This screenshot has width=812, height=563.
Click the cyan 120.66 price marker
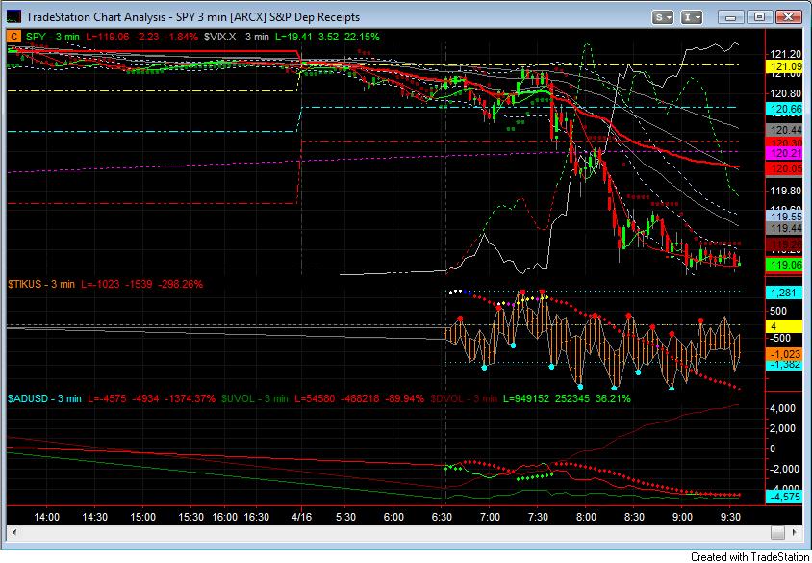pos(786,109)
